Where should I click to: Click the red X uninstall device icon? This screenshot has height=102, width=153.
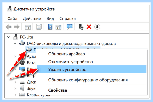coord(89,27)
